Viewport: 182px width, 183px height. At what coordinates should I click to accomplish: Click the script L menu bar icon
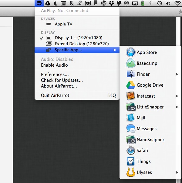(x=79, y=3)
